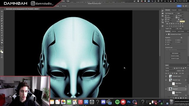The image size is (189, 106).
Task: Click the Screen Mode icon in toolbar
Action: (2, 57)
